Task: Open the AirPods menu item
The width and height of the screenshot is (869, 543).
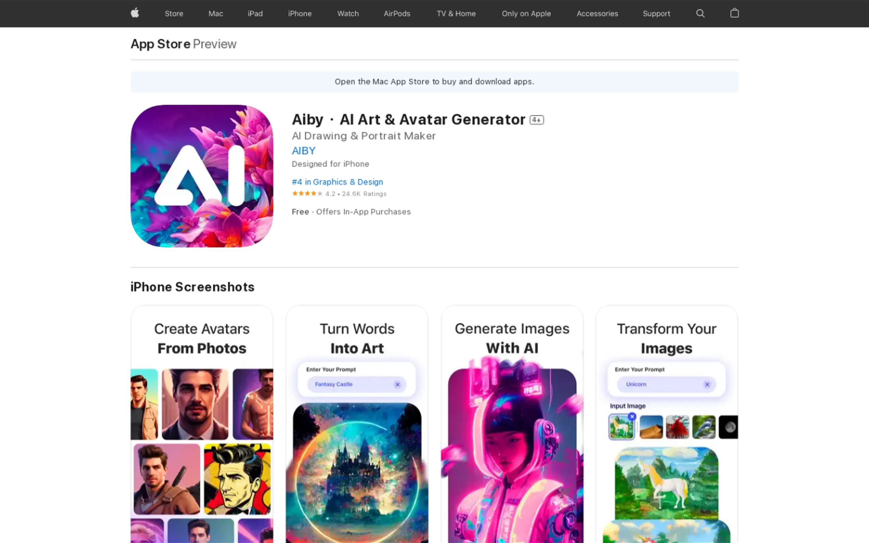Action: 397,14
